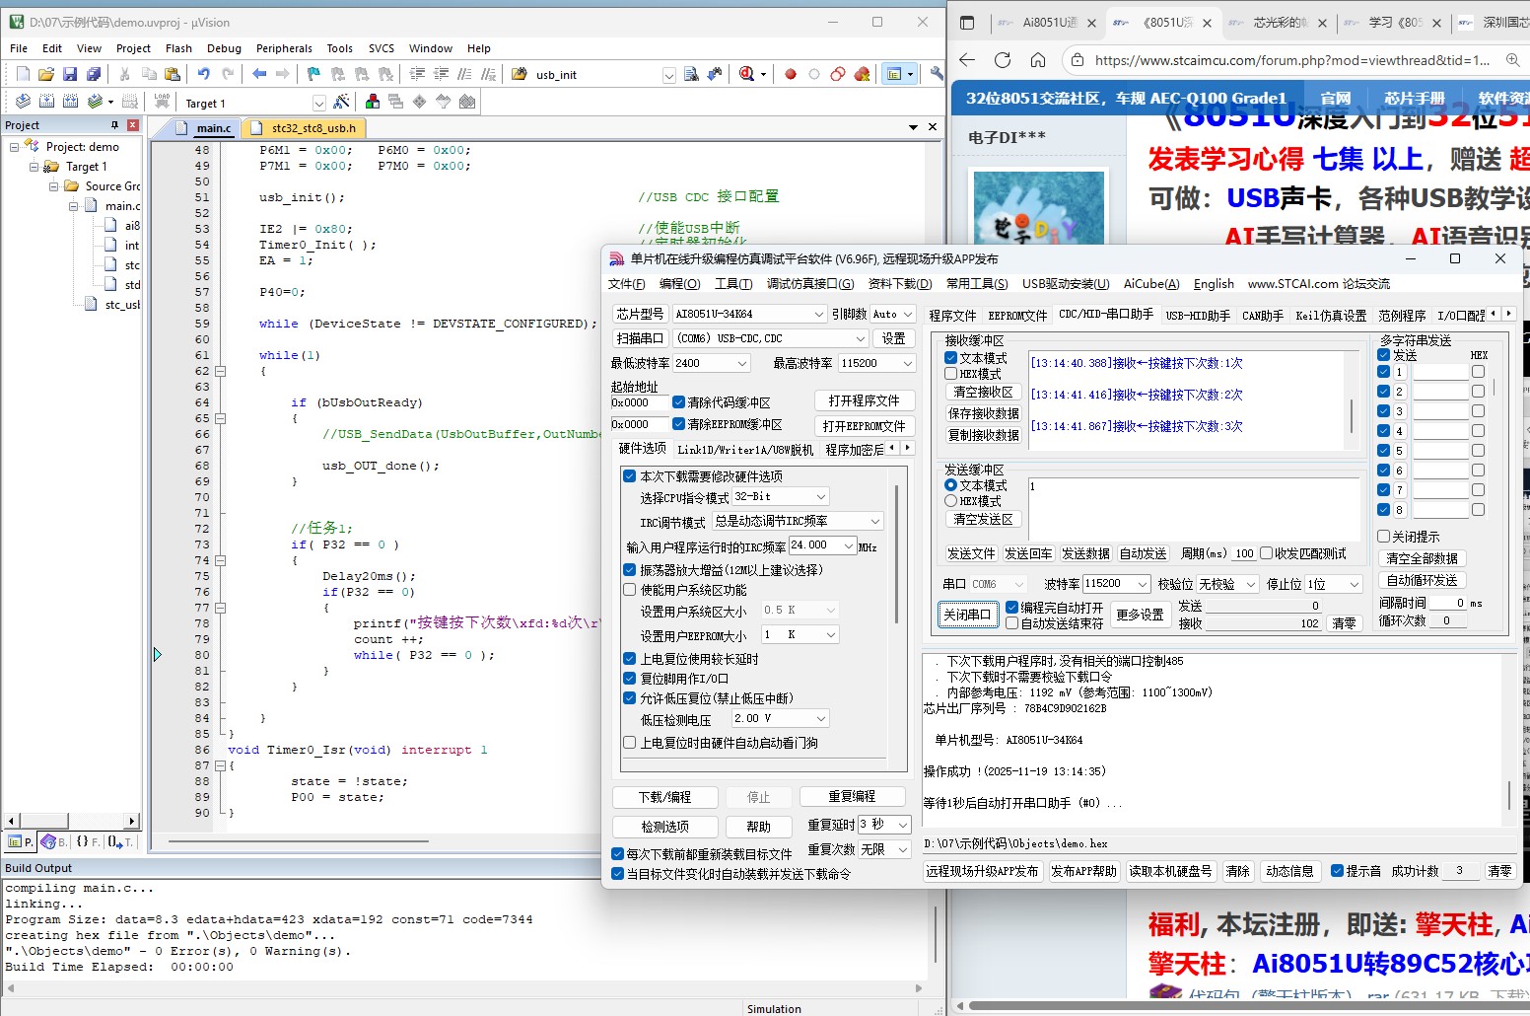Screen dimensions: 1530x1016
Task: Save the current file in µVision
Action: 69,74
